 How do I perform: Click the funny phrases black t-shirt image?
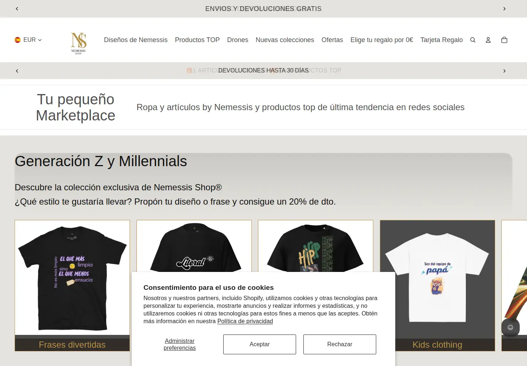click(x=72, y=278)
